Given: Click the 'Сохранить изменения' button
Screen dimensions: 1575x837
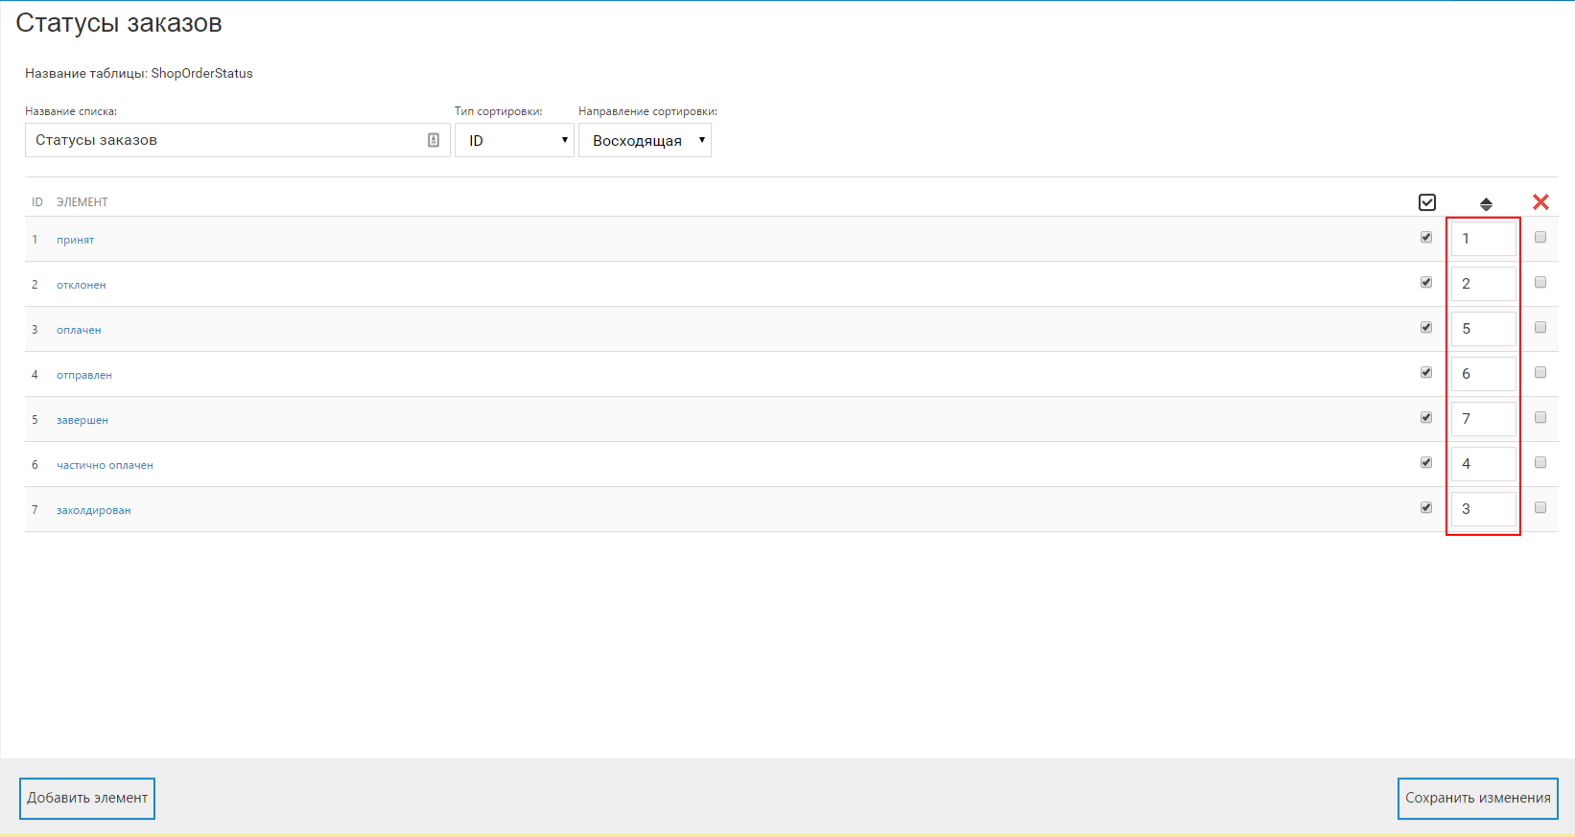Looking at the screenshot, I should 1477,798.
